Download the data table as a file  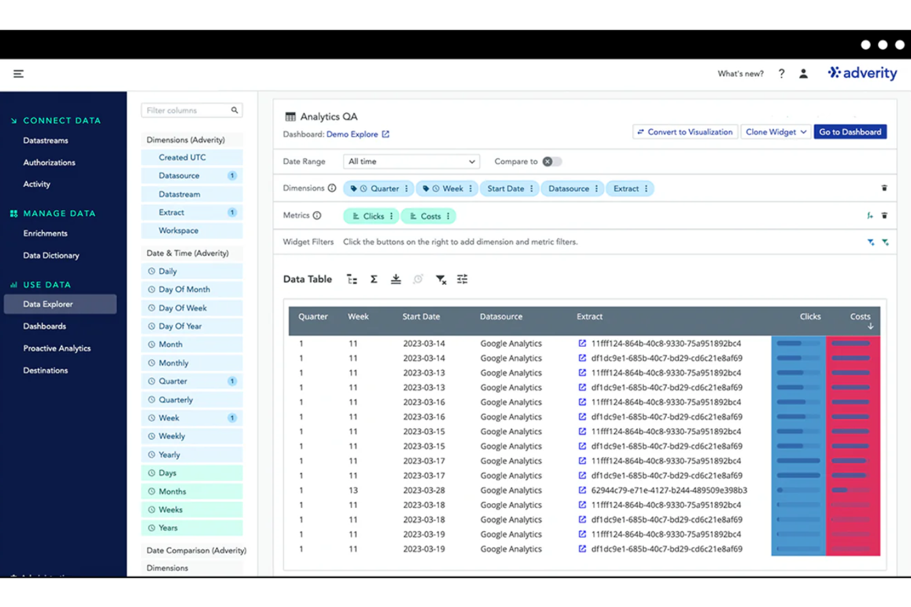click(396, 279)
